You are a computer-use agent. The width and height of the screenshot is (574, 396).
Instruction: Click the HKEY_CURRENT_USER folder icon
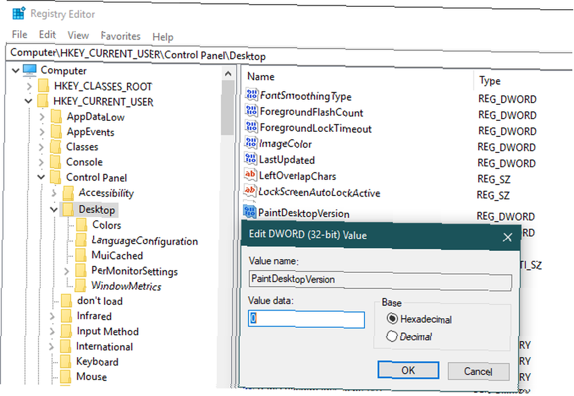pyautogui.click(x=43, y=101)
